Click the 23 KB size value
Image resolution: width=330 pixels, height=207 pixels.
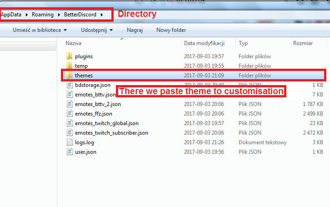[316, 123]
